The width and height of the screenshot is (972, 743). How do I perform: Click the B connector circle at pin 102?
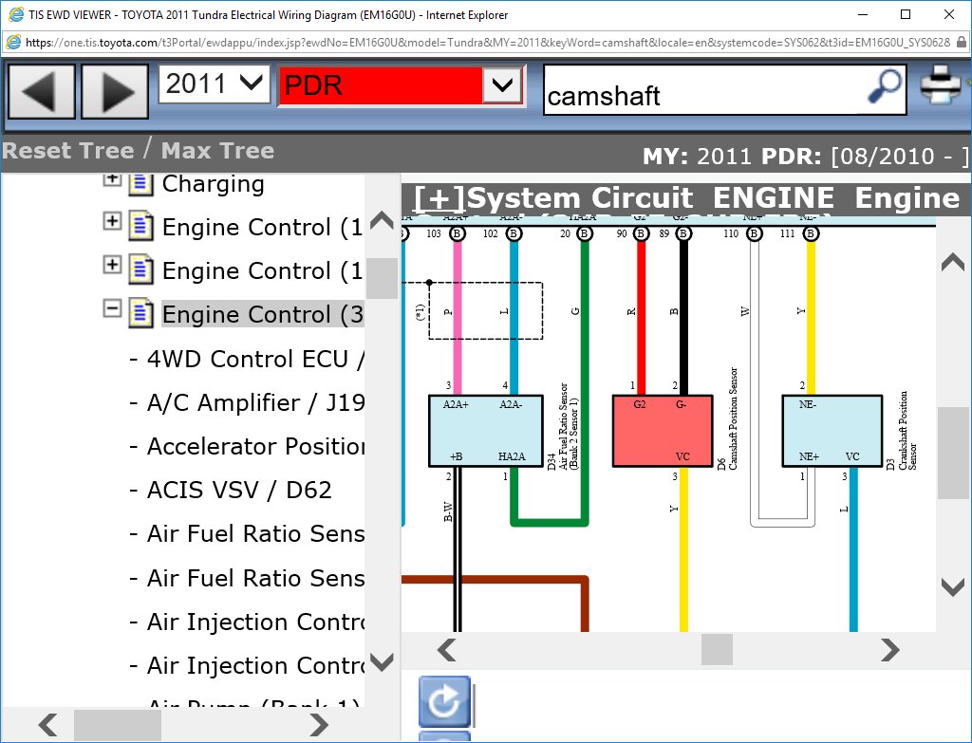tap(514, 233)
